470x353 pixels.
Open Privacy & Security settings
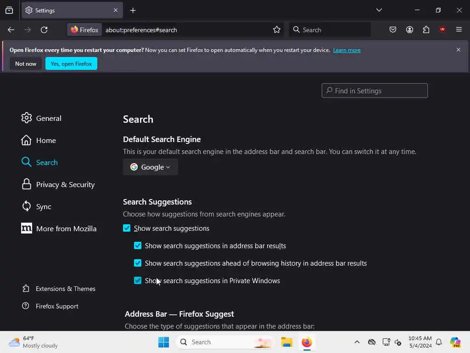tap(58, 184)
